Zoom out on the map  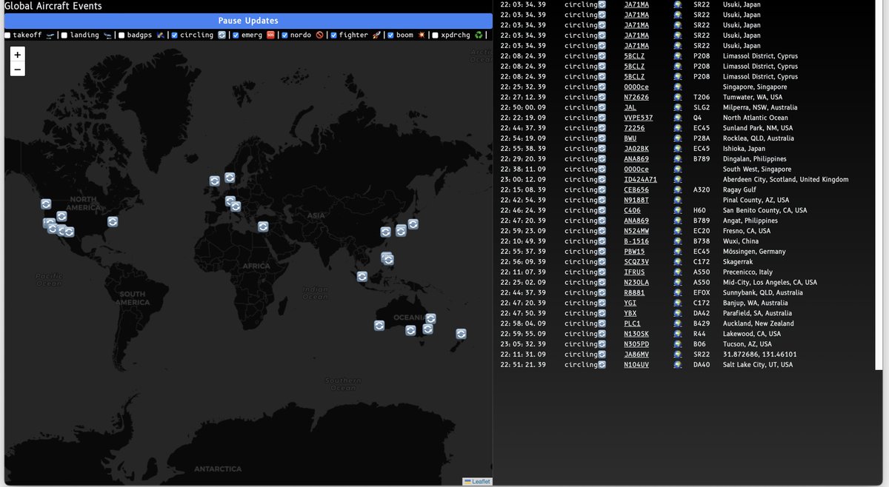pos(18,70)
